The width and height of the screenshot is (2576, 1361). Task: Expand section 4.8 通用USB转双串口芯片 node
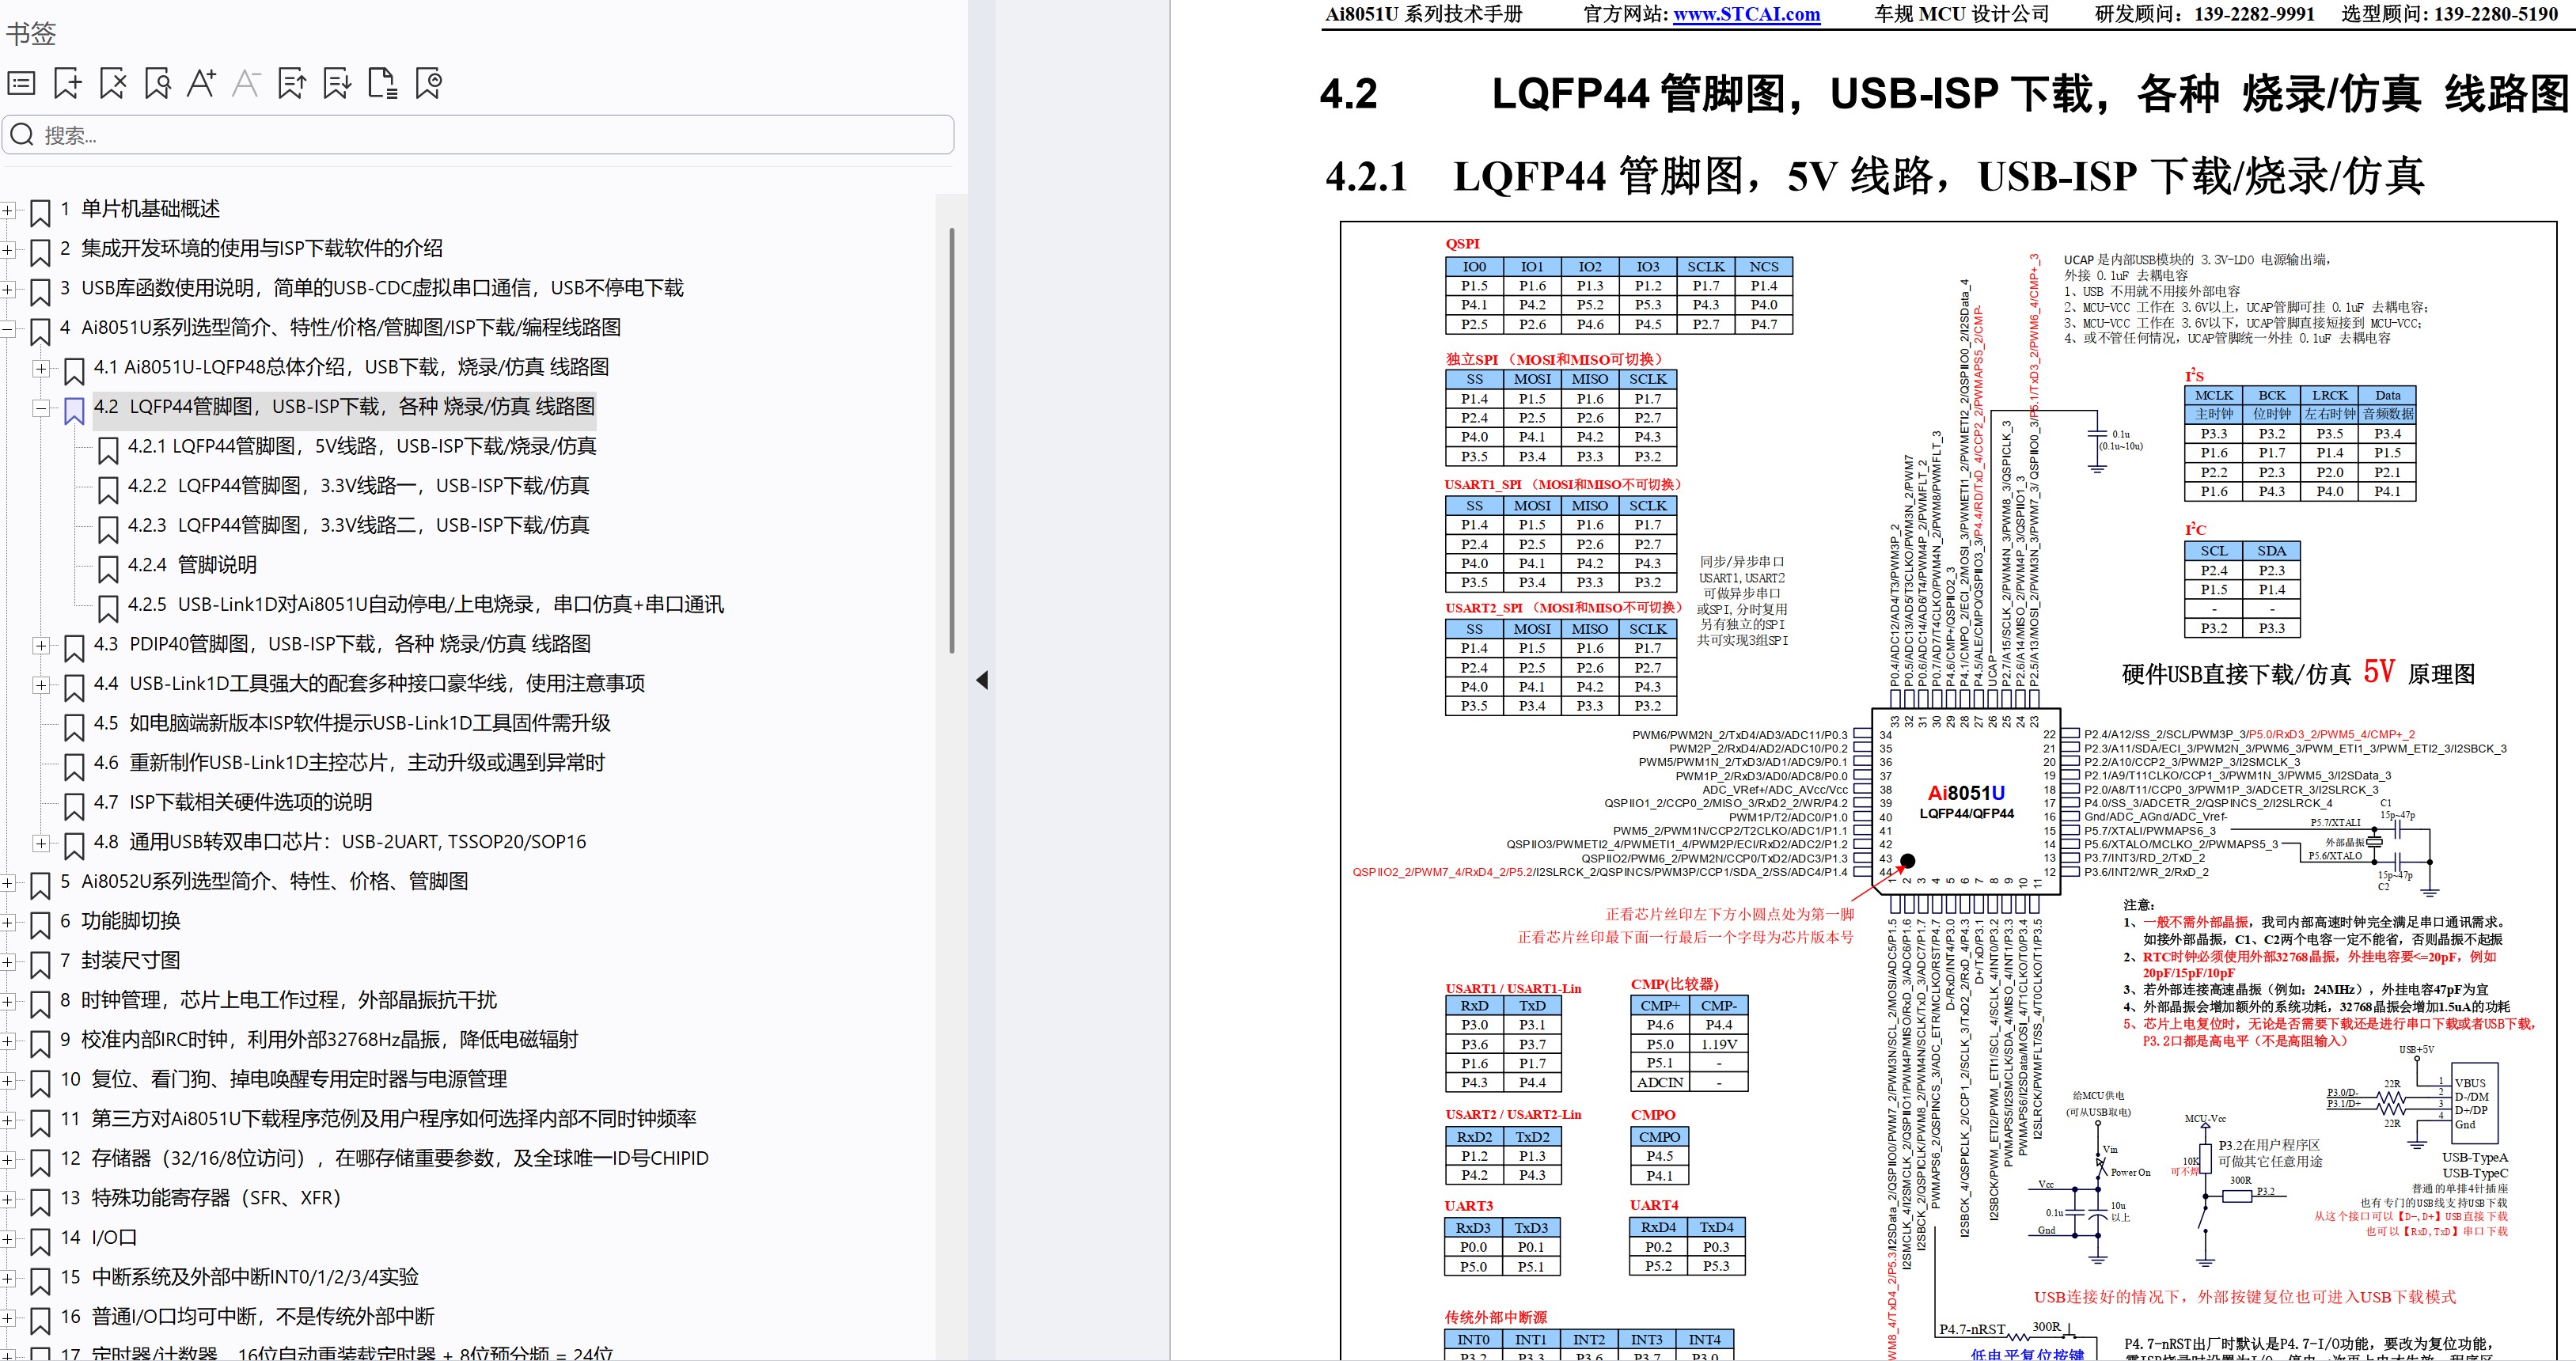[41, 843]
